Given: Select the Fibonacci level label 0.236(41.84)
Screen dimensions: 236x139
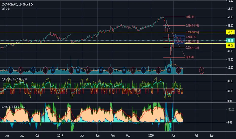Looking at the screenshot, I should tap(192, 48).
